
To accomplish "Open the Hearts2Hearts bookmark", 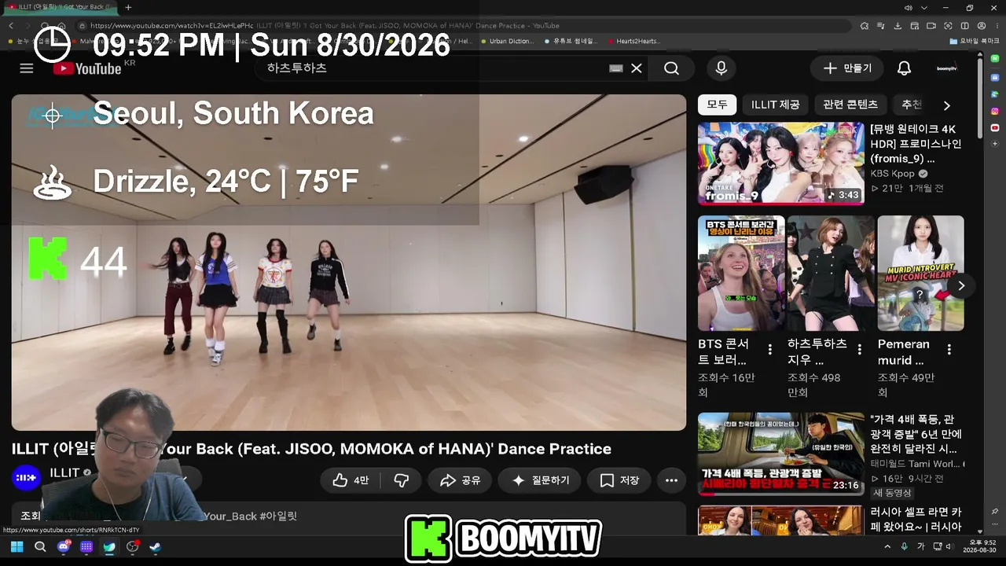I will (x=633, y=42).
